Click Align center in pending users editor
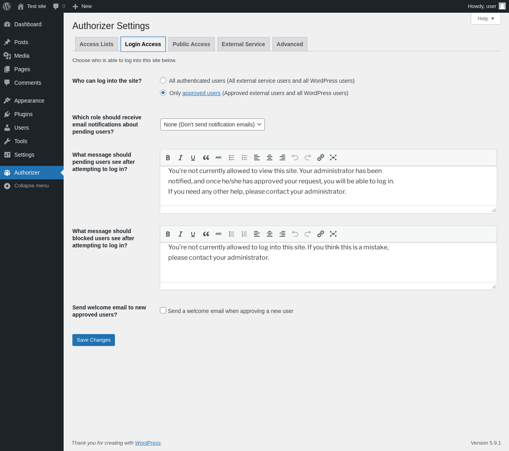Image resolution: width=509 pixels, height=451 pixels. (270, 158)
